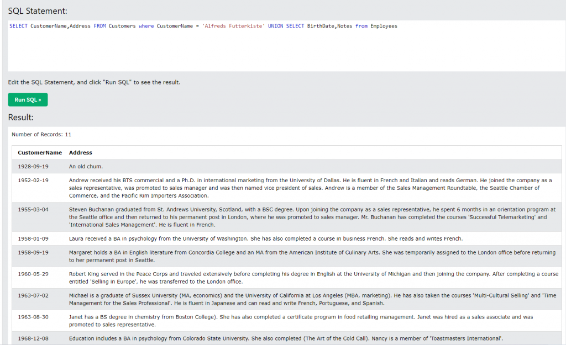Select the UNION keyword in the query

click(x=275, y=26)
